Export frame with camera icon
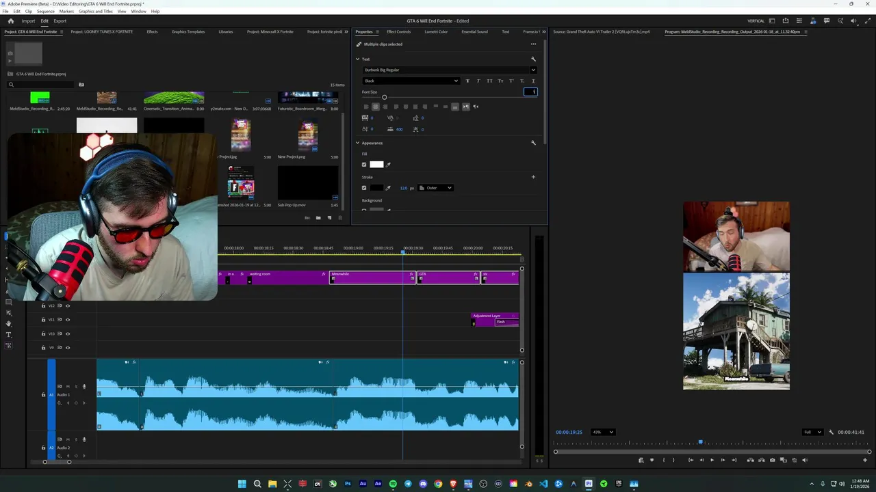The width and height of the screenshot is (876, 492). [773, 460]
